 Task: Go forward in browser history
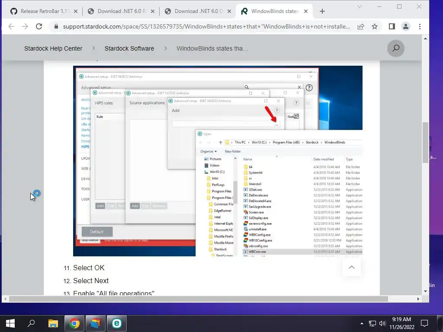coord(25,26)
